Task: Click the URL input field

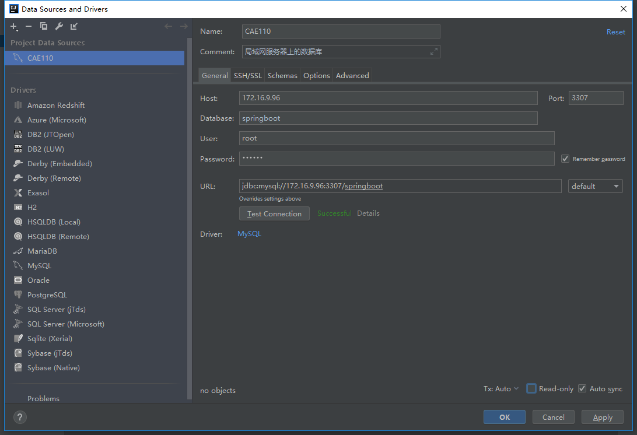Action: pos(400,186)
